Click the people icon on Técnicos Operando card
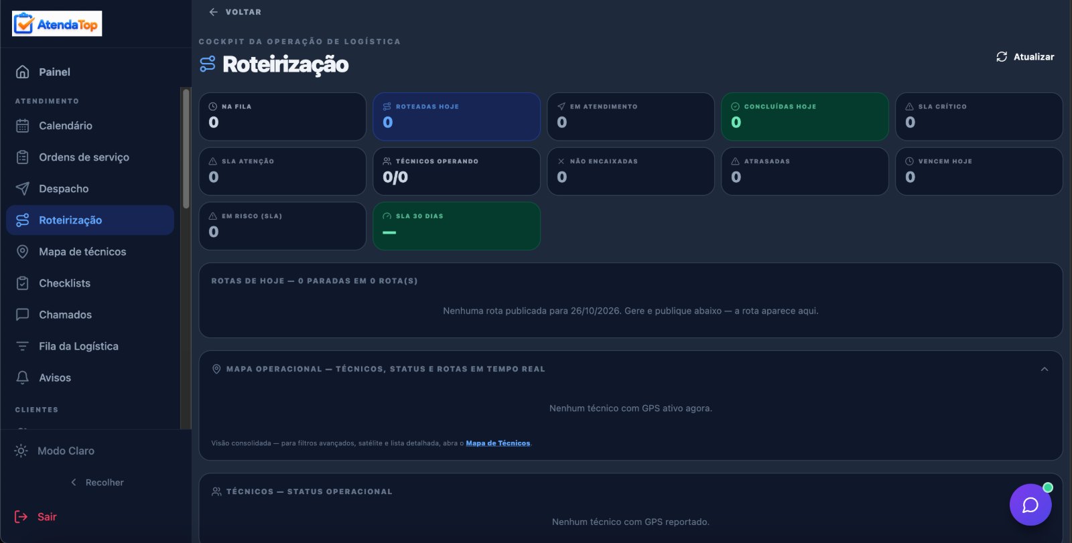This screenshot has height=543, width=1072. tap(387, 161)
